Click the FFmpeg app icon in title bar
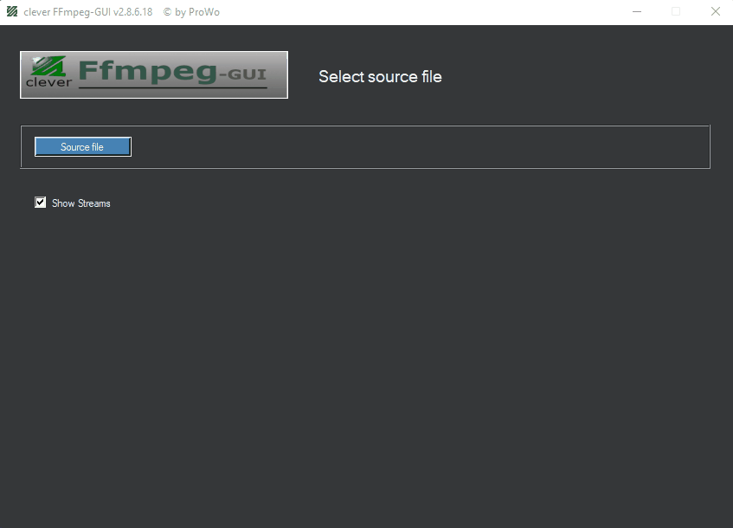The height and width of the screenshot is (528, 733). 12,12
